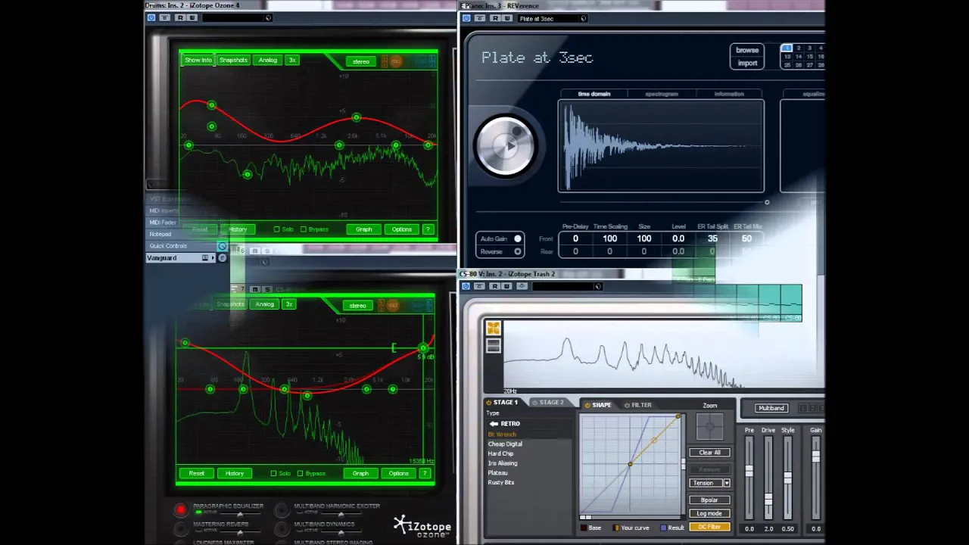The image size is (969, 545).
Task: Choose Cheap Digital distortion type
Action: [x=505, y=444]
